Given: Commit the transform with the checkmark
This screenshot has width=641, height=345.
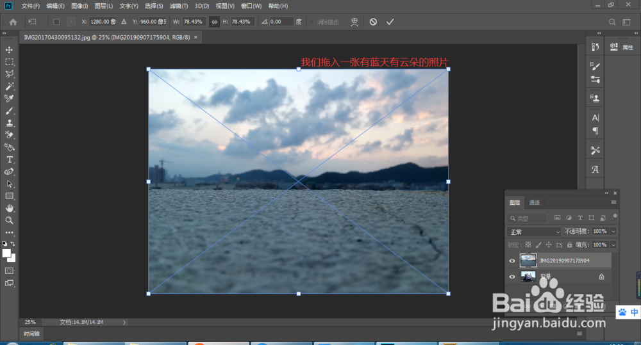Looking at the screenshot, I should [x=390, y=22].
